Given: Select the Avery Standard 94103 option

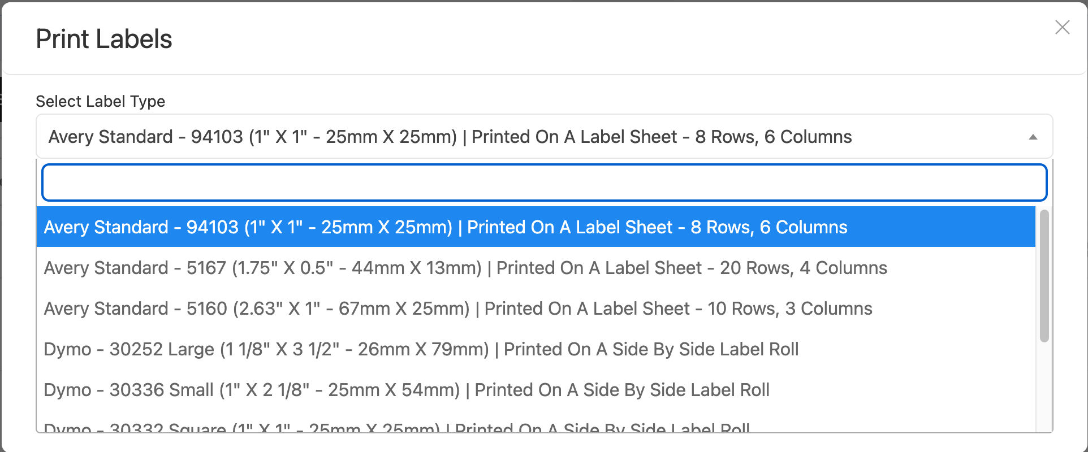Looking at the screenshot, I should tap(445, 227).
